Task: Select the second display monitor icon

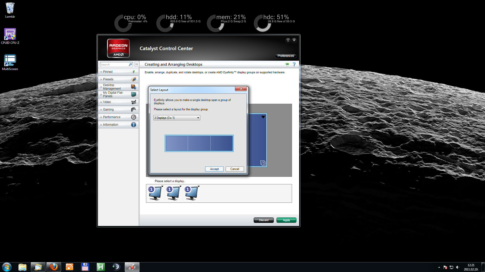Action: [x=173, y=193]
